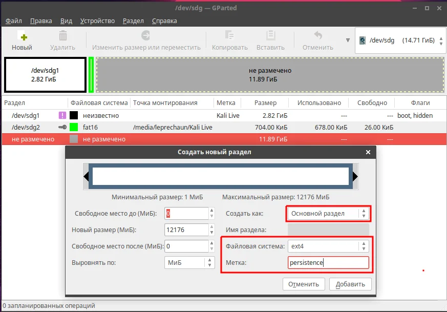
Task: Click the left arrow handle of partition slider
Action: (x=86, y=177)
